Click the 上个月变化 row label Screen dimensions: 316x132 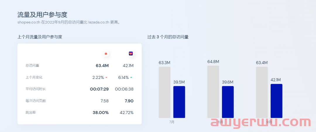tap(34, 77)
